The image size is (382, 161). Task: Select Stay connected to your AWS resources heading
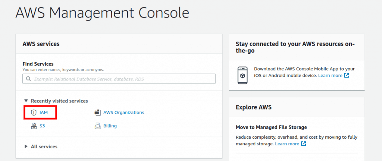pyautogui.click(x=295, y=47)
